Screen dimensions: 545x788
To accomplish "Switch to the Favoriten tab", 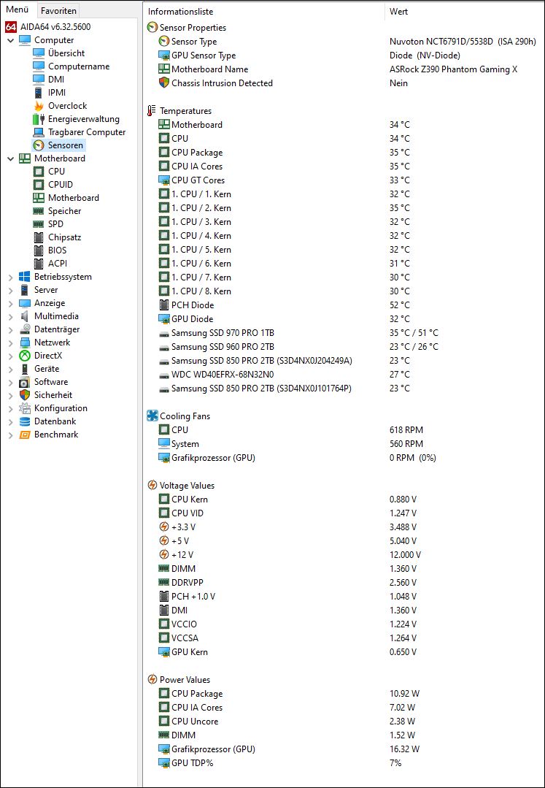I will 58,10.
